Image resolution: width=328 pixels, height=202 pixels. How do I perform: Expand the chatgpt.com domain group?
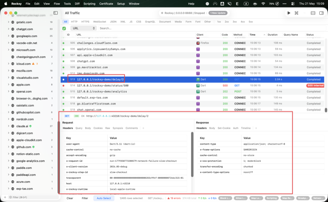[9, 29]
